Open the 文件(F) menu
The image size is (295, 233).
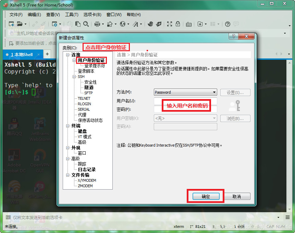pos(16,15)
